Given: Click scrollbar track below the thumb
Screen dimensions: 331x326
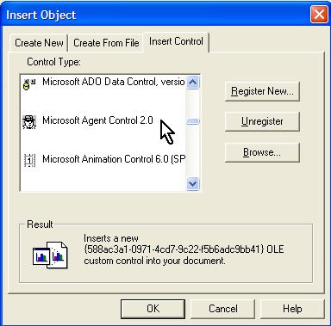Looking at the screenshot, I should point(192,151).
